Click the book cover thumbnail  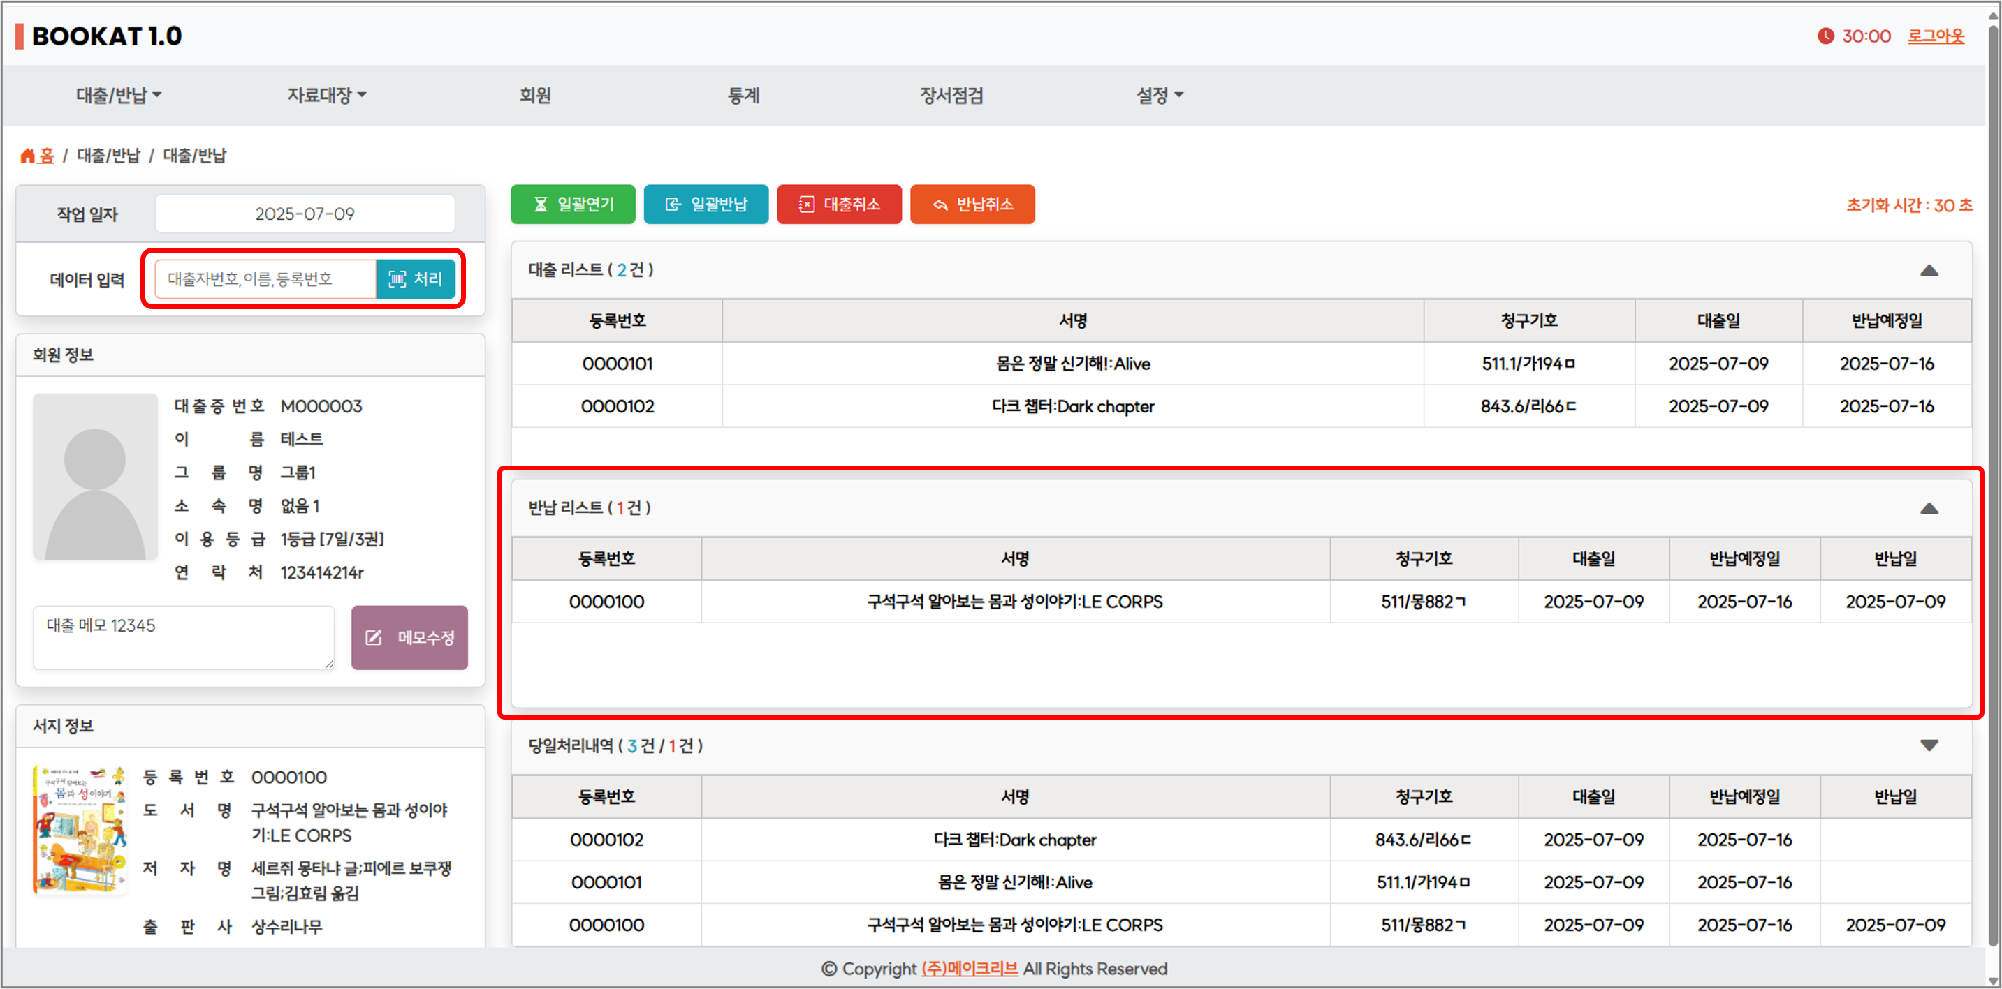click(x=79, y=829)
